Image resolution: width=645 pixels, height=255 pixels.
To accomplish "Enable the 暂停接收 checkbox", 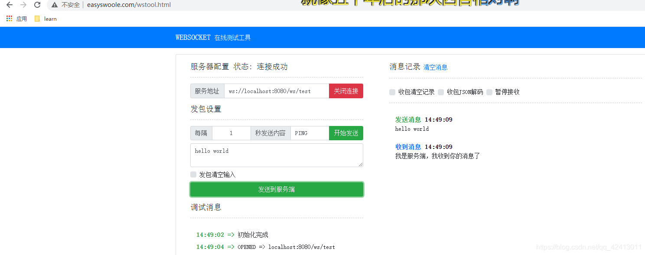I will coord(489,92).
